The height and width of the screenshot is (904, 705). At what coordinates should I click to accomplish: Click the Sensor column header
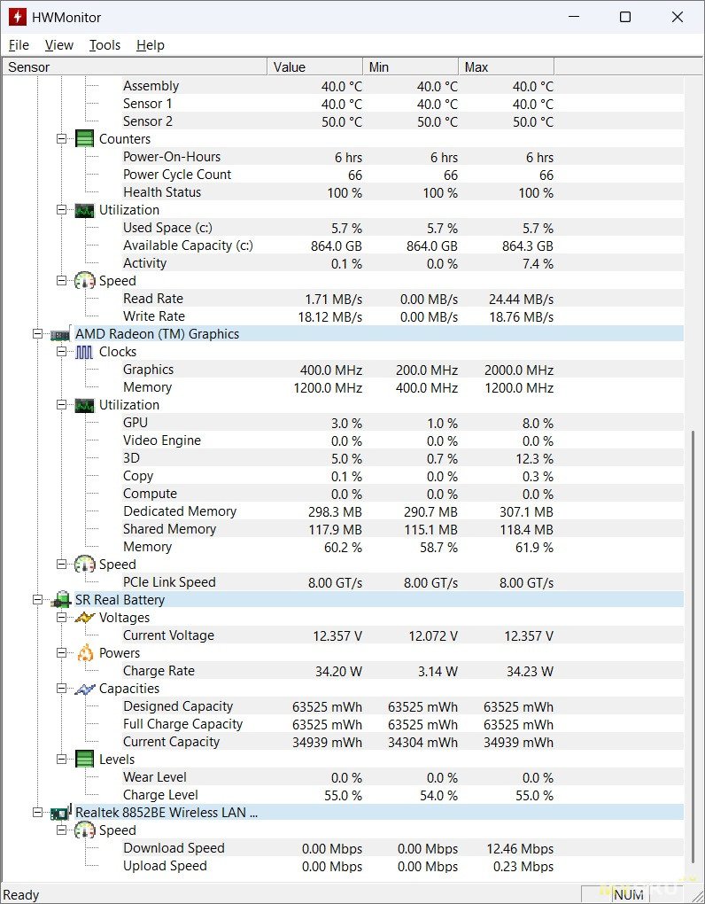[x=133, y=67]
